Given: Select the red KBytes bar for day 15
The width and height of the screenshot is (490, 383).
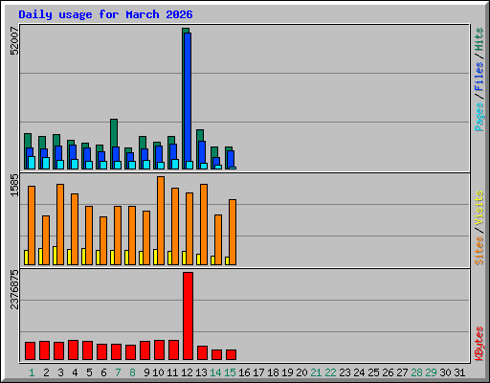Looking at the screenshot, I should pyautogui.click(x=231, y=355).
